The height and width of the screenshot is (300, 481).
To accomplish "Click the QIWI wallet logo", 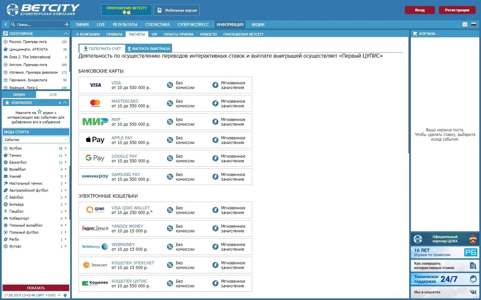I will click(x=95, y=210).
